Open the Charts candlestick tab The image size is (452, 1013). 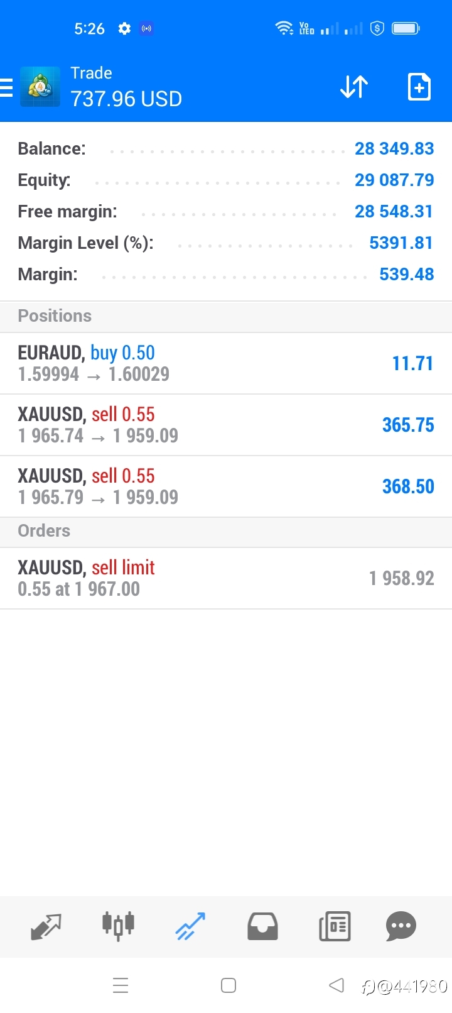click(x=118, y=926)
